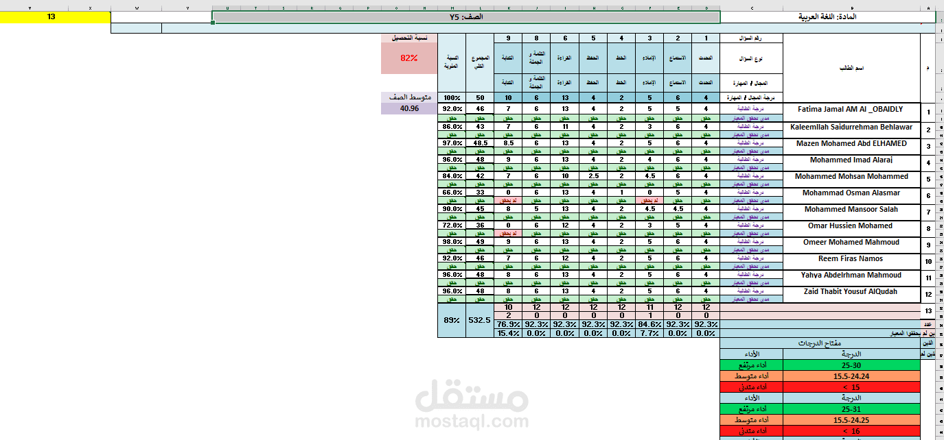Click Omar Hussien Mohamed name cell

coord(851,226)
